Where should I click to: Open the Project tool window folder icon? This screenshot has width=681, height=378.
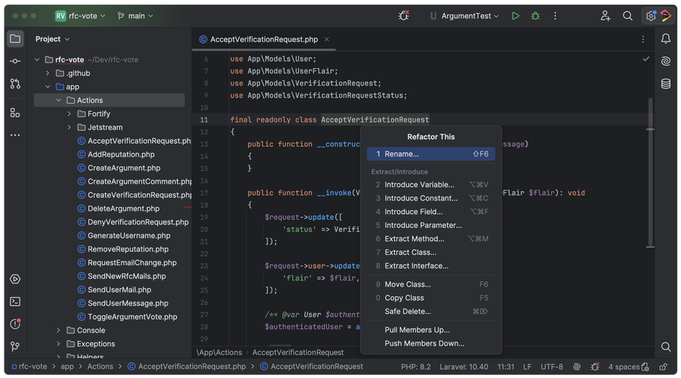point(15,39)
